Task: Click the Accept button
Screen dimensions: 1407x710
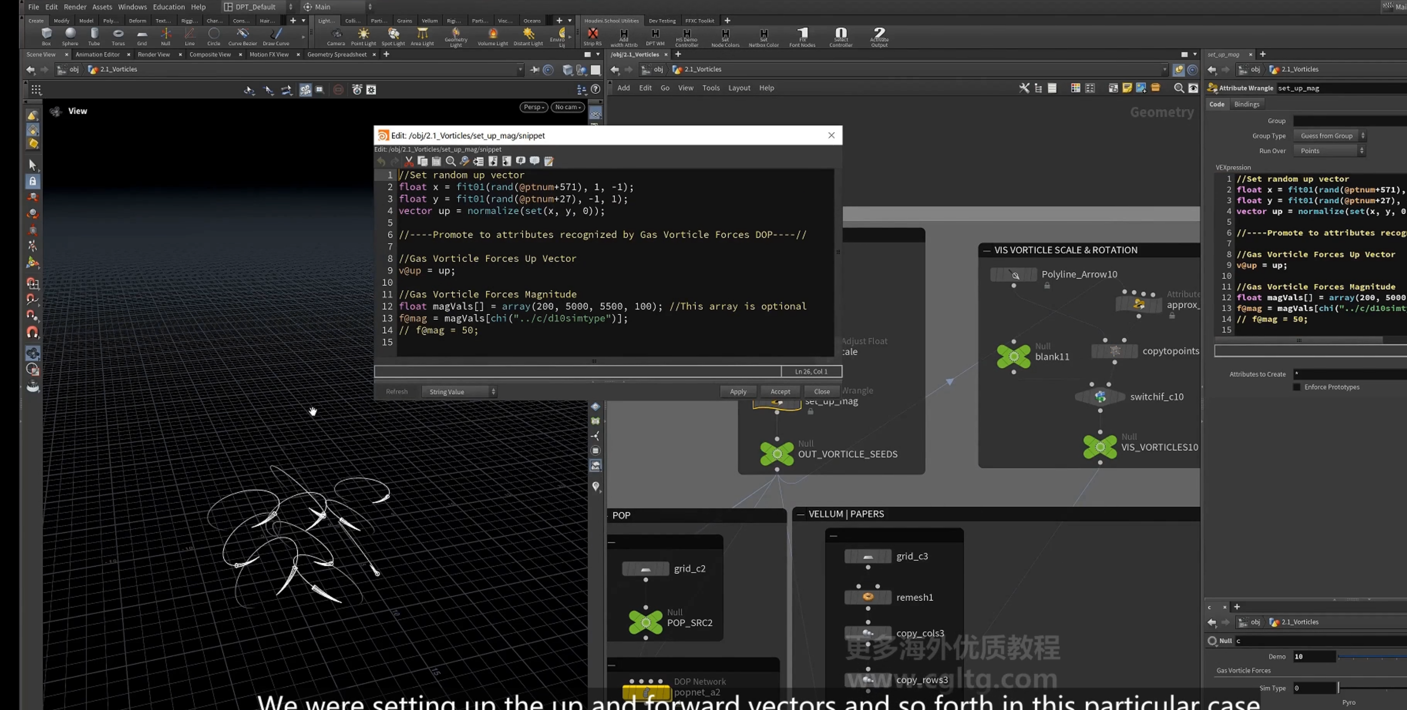Action: tap(780, 391)
